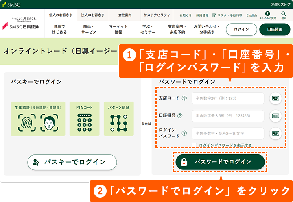
Task: Show help for ログインパスワード question mark
Action: coord(184,133)
